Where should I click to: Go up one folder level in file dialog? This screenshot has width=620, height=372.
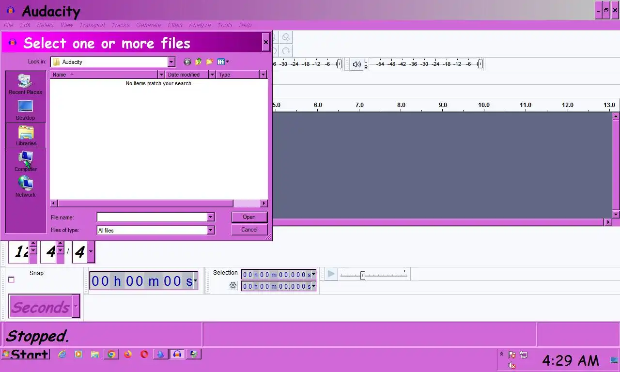coord(198,62)
